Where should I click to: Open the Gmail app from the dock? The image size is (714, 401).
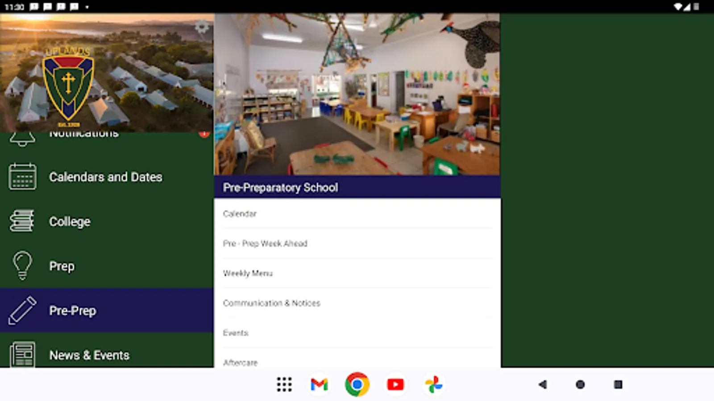coord(318,384)
